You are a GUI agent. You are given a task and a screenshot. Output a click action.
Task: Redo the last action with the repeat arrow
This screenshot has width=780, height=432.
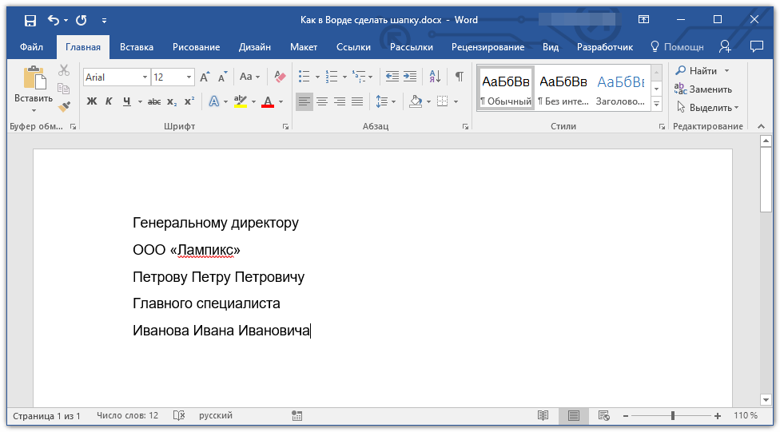[81, 21]
